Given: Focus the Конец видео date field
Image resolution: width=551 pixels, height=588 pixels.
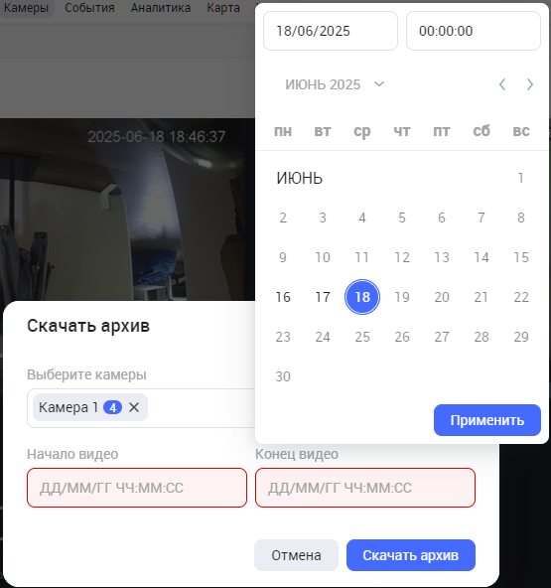Looking at the screenshot, I should [365, 488].
